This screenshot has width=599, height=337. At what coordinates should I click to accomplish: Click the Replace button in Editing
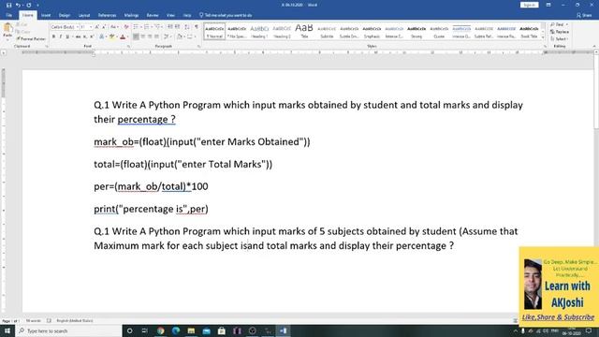click(x=560, y=32)
